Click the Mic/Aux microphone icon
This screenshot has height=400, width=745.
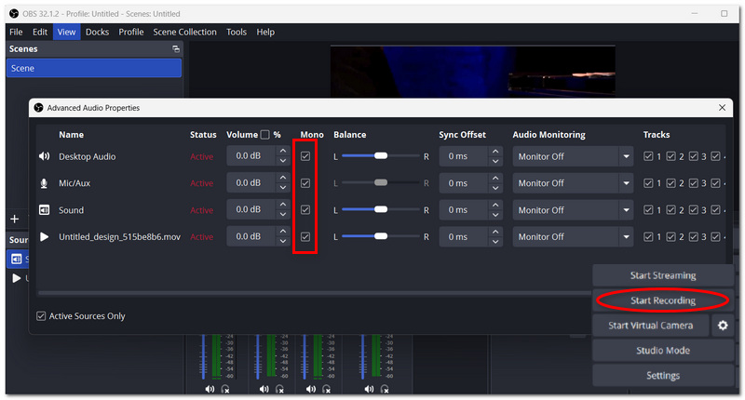(x=44, y=183)
